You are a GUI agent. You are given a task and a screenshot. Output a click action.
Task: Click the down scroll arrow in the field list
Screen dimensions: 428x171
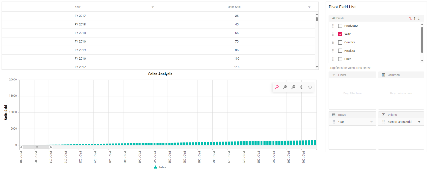coord(422,60)
